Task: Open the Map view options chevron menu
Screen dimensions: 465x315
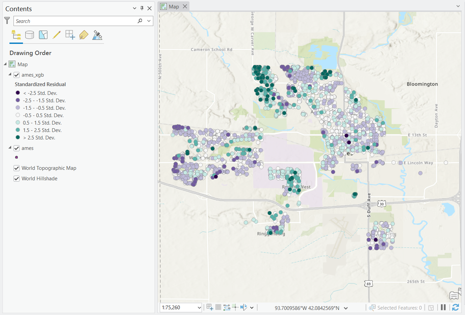Action: 458,6
